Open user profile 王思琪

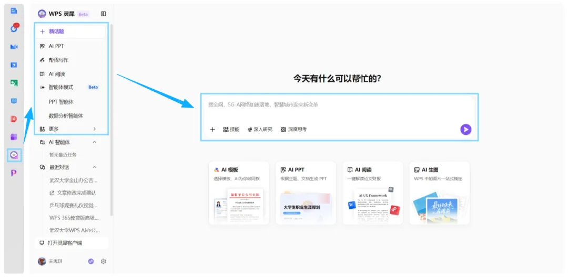click(50, 261)
